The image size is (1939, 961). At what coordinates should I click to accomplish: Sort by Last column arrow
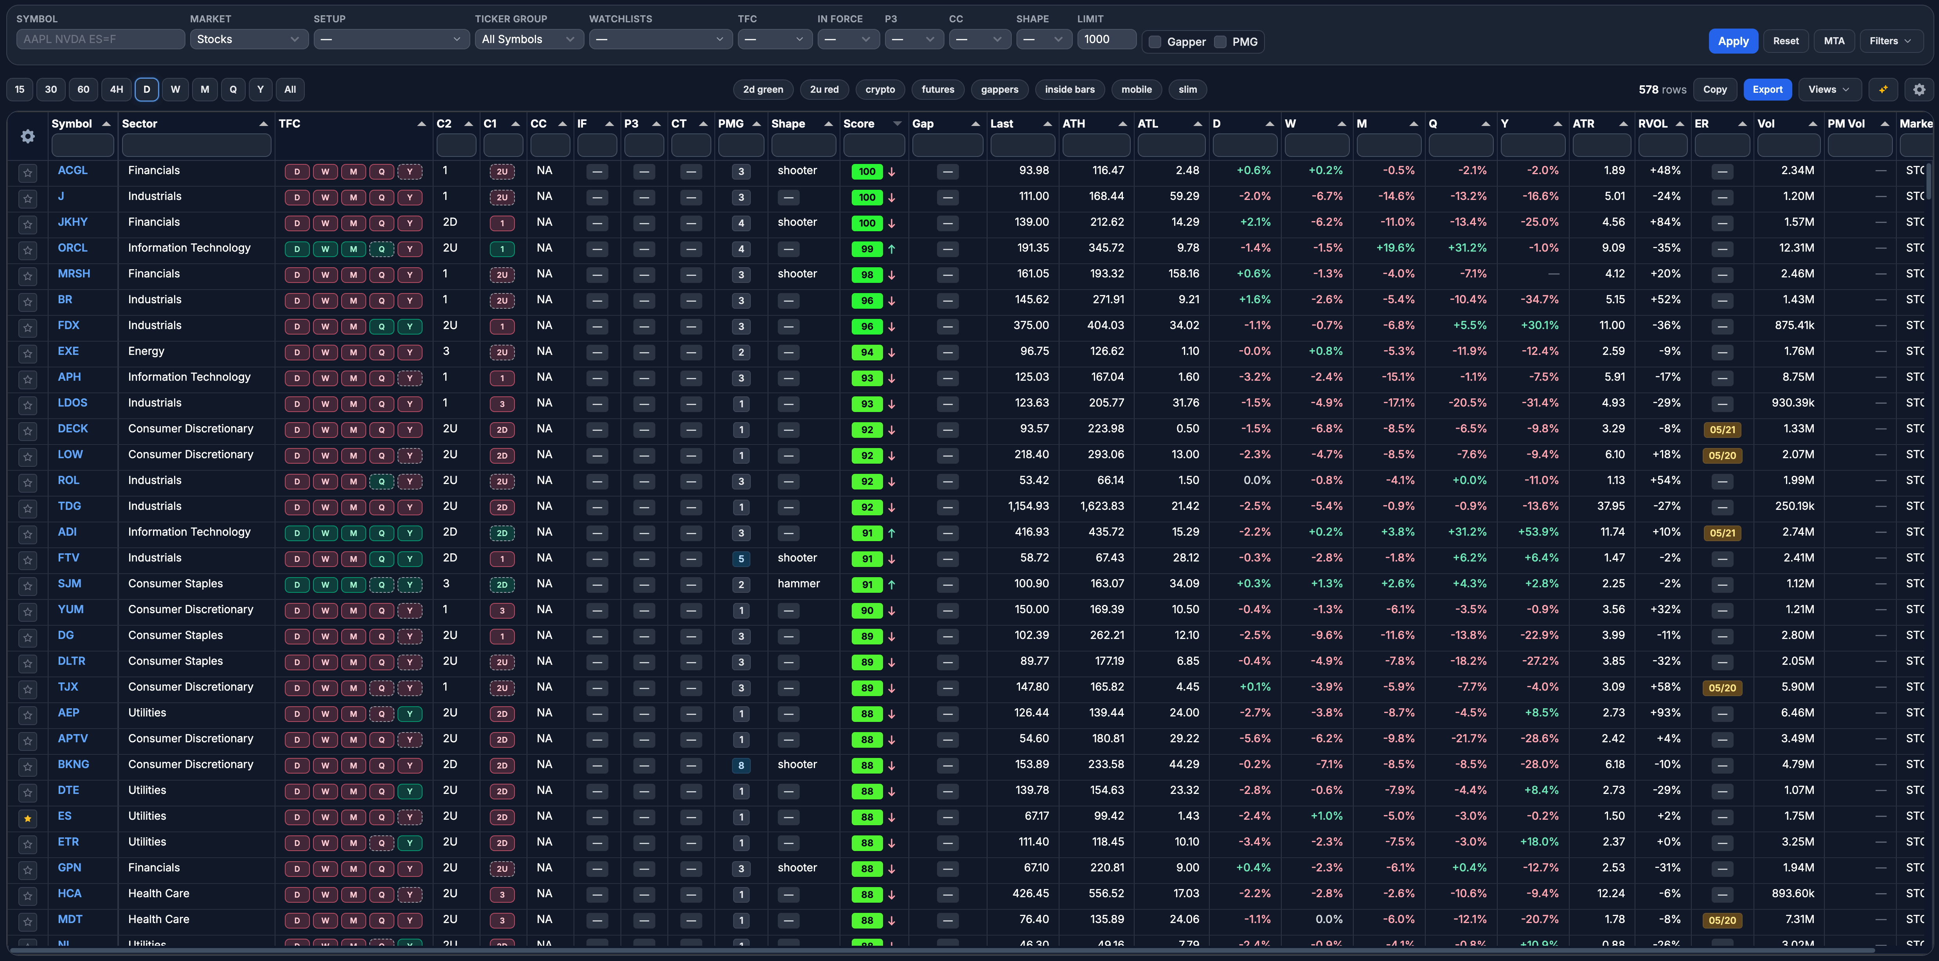(x=1047, y=123)
